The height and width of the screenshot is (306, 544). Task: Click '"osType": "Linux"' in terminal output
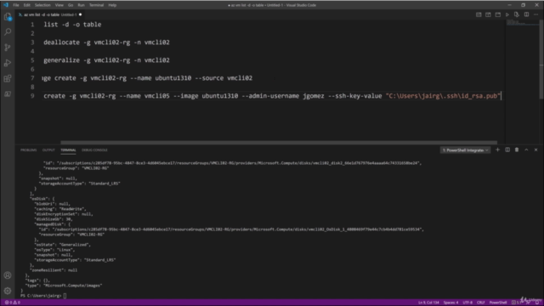point(54,250)
